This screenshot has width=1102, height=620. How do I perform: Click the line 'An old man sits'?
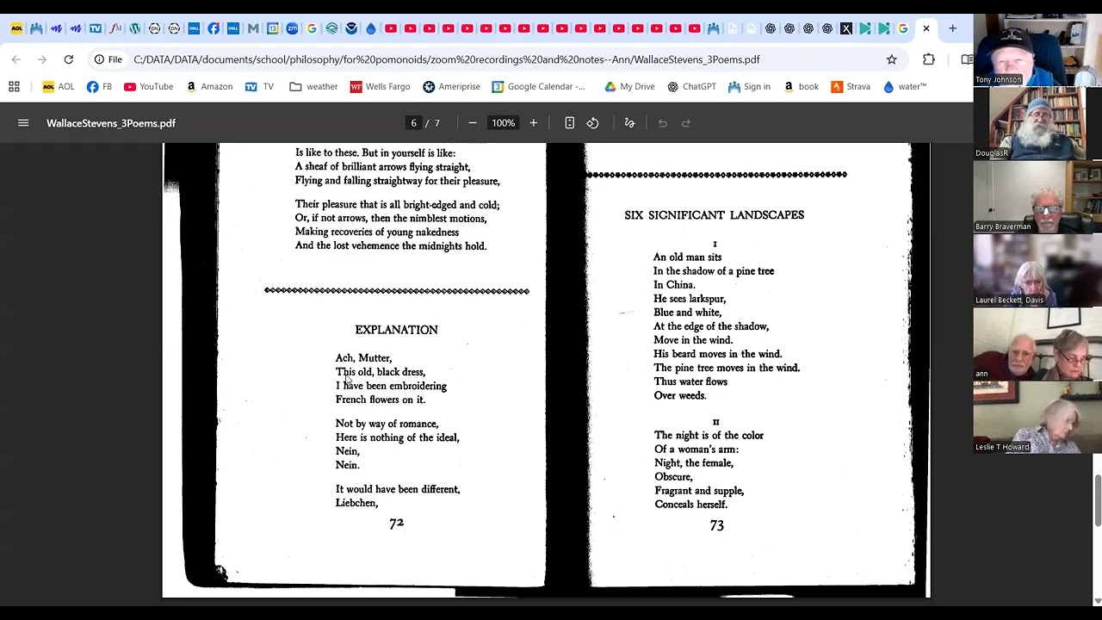(687, 257)
